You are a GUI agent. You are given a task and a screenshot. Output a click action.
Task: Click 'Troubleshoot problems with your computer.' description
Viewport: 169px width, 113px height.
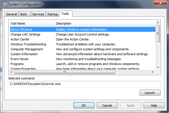[x=86, y=44]
